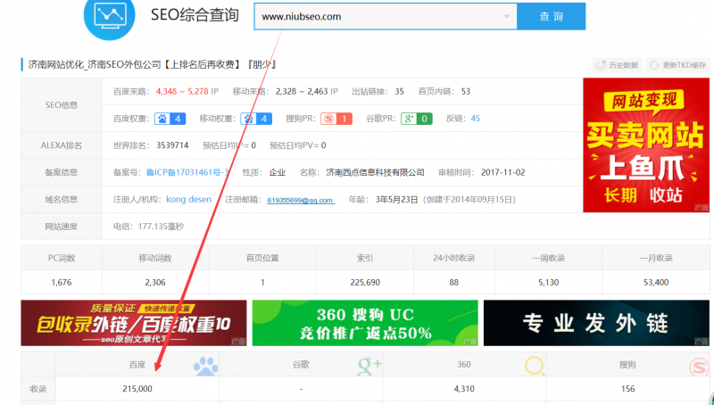Click the site title 济南网站优化_济南SEO外包公司
This screenshot has width=714, height=405.
[x=95, y=64]
